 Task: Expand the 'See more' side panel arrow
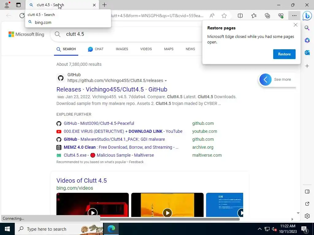click(265, 80)
